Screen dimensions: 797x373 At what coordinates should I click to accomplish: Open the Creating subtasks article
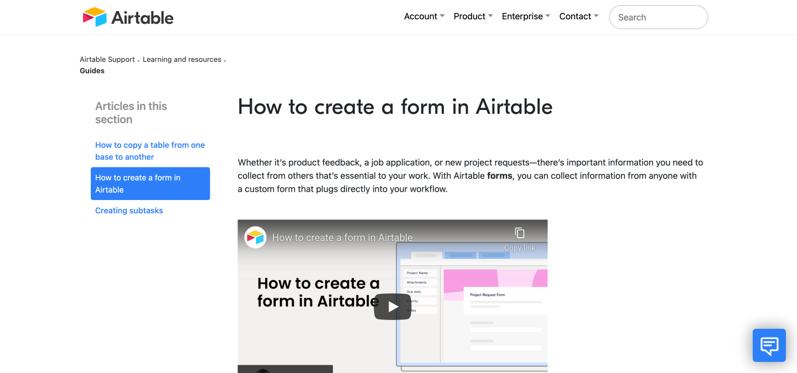(129, 211)
